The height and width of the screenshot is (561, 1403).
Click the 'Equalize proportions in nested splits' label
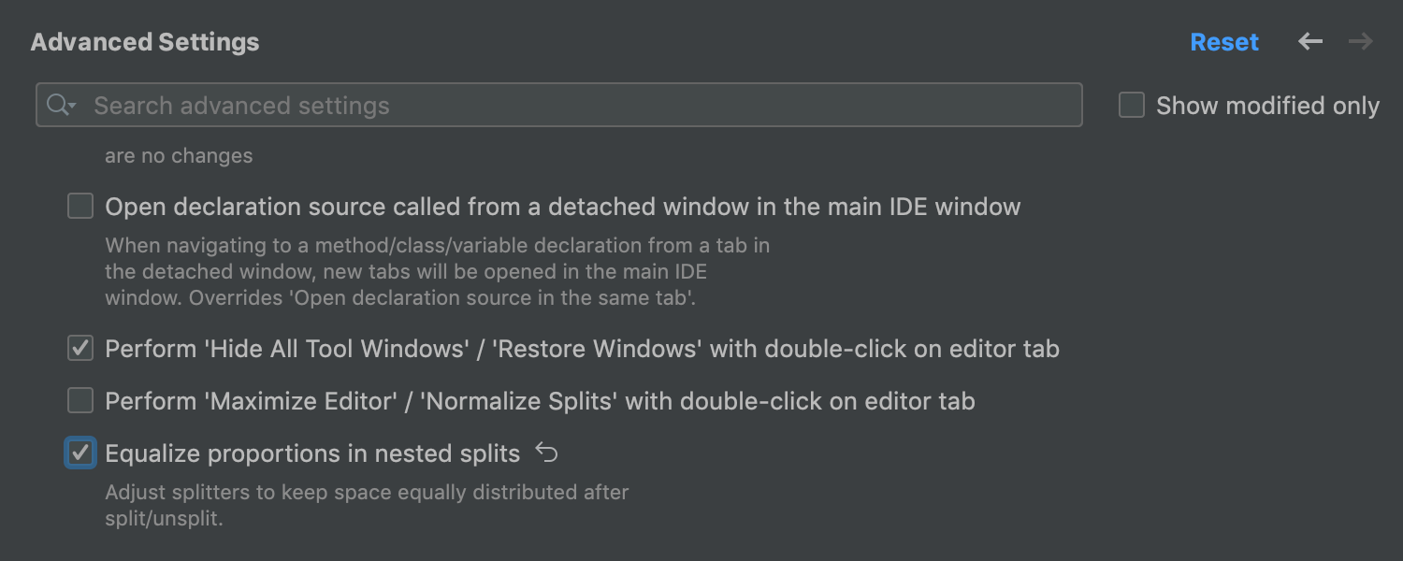point(312,453)
